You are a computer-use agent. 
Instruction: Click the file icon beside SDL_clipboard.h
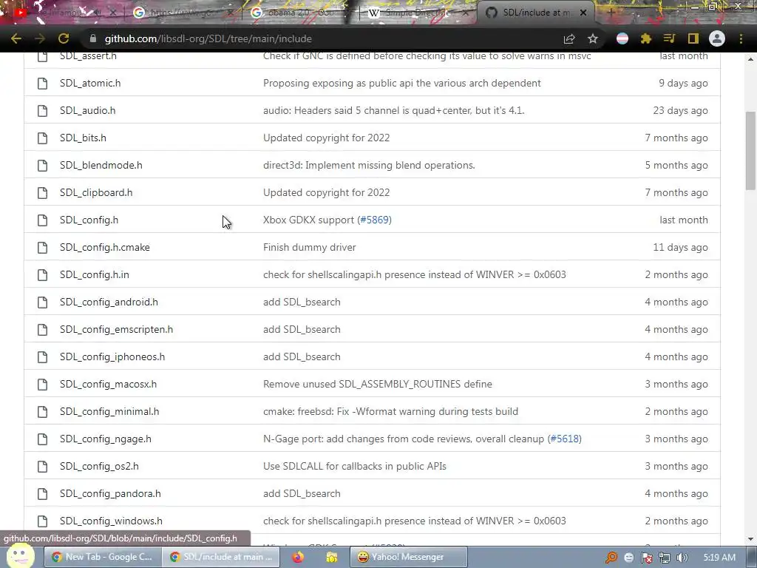coord(42,193)
